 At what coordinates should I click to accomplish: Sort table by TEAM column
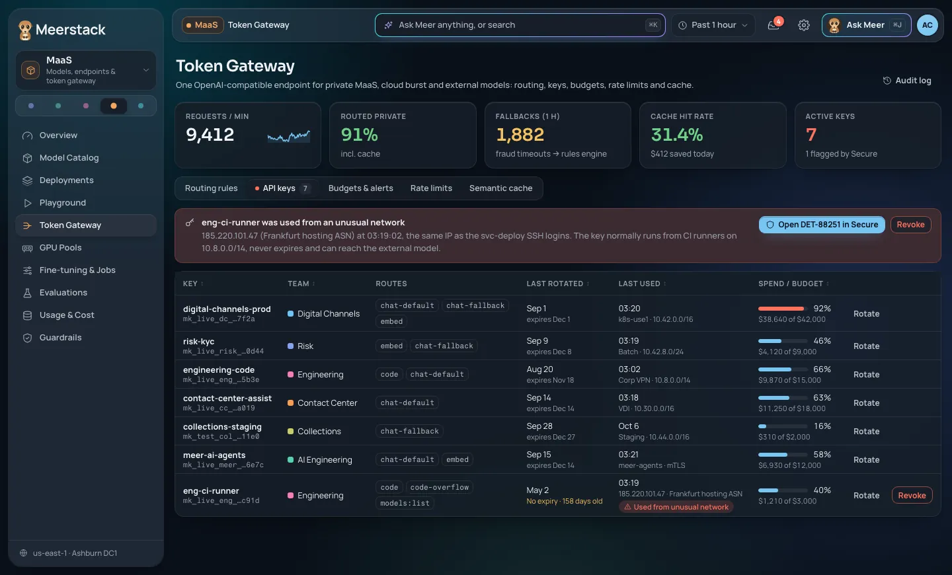(301, 284)
